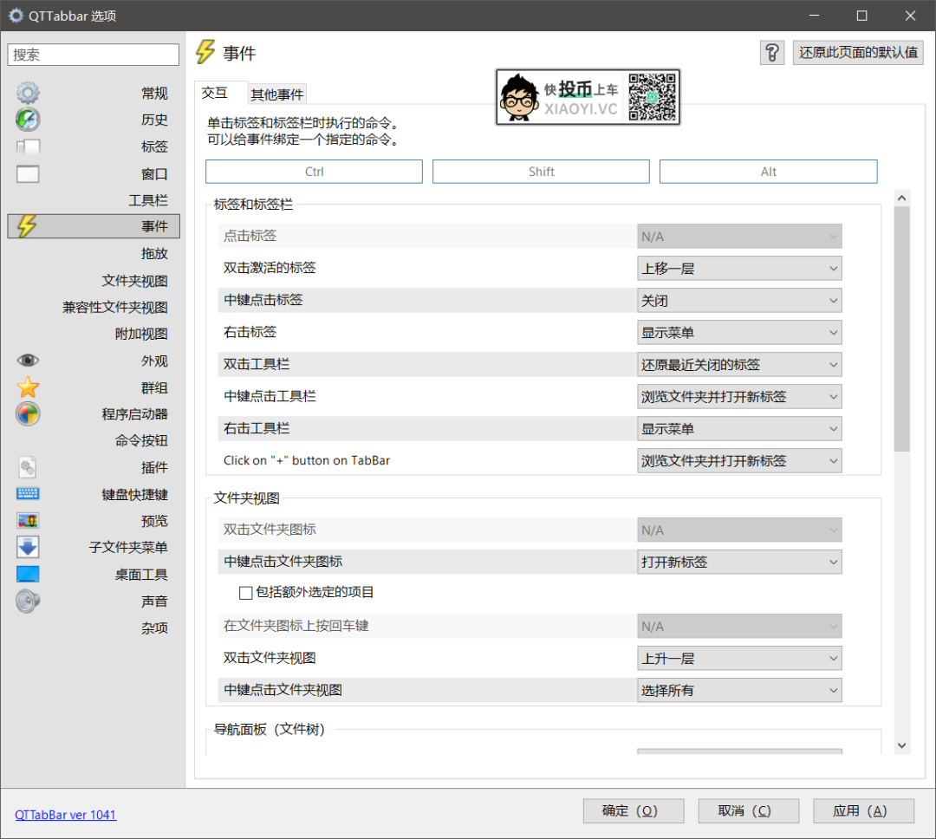936x839 pixels.
Task: Toggle the Ctrl modifier button
Action: pyautogui.click(x=314, y=172)
